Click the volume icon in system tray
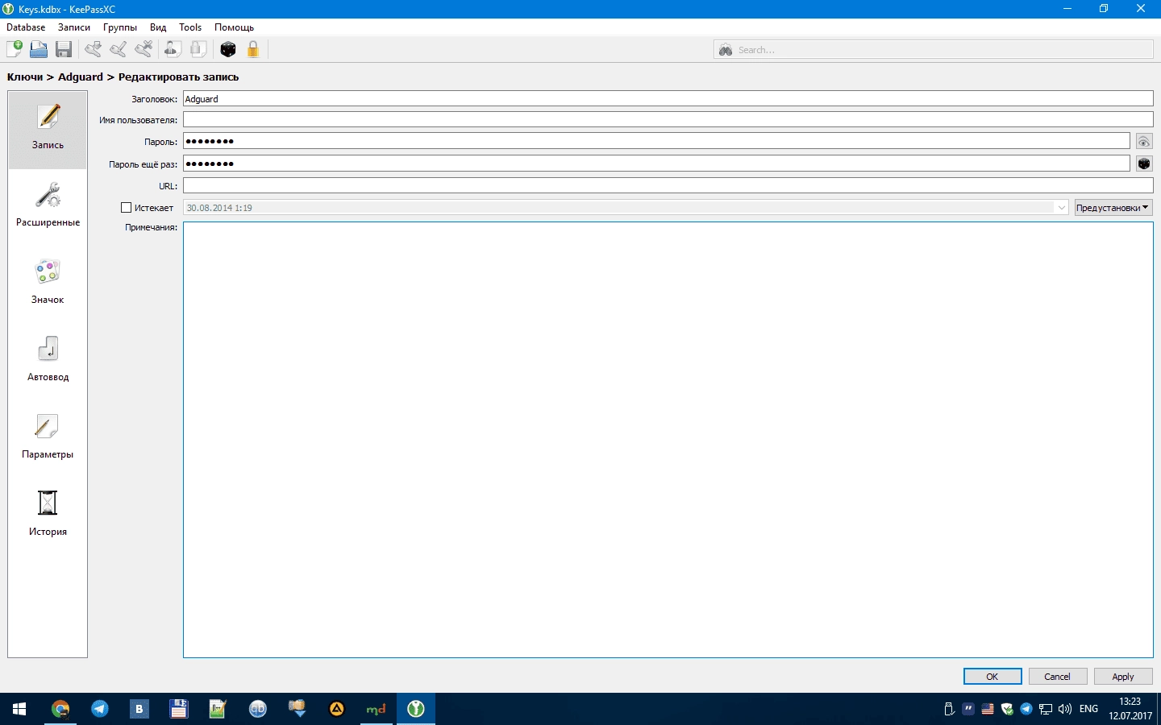 pyautogui.click(x=1065, y=709)
